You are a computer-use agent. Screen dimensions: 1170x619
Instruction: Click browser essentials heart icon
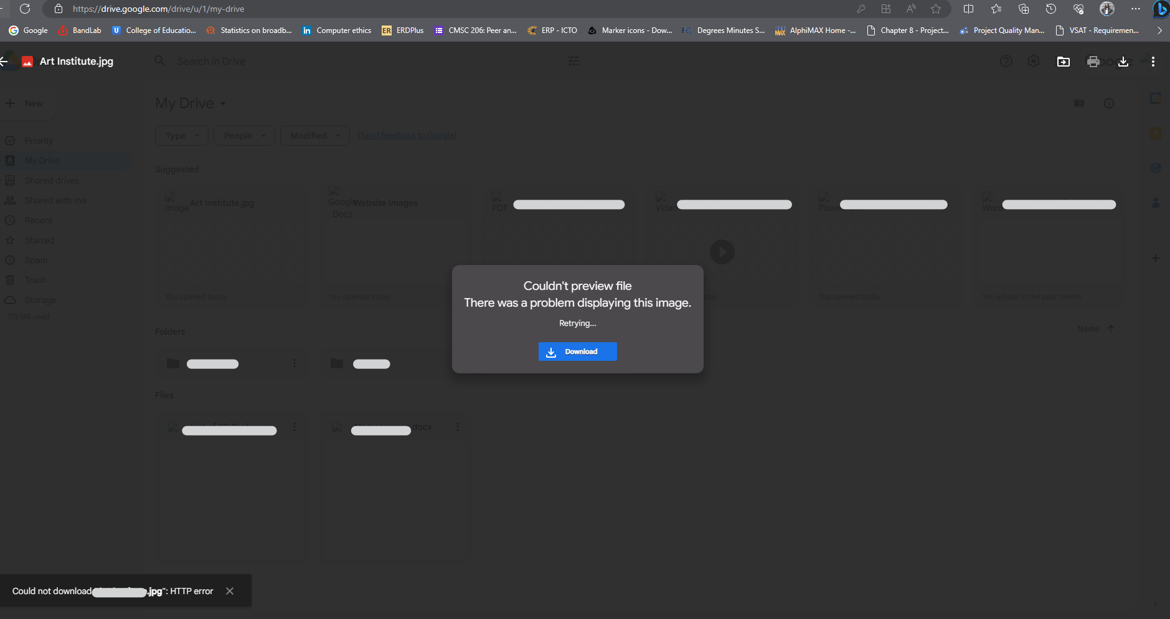pos(1078,9)
